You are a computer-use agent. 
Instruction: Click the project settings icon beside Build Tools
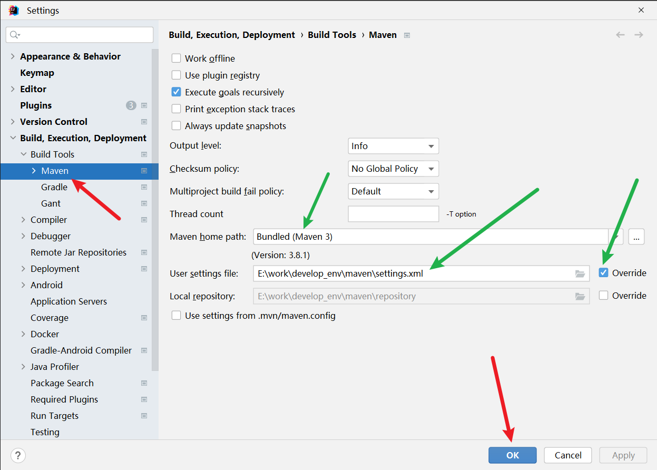[144, 154]
